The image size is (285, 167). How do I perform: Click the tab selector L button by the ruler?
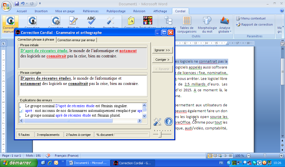click(x=3, y=43)
